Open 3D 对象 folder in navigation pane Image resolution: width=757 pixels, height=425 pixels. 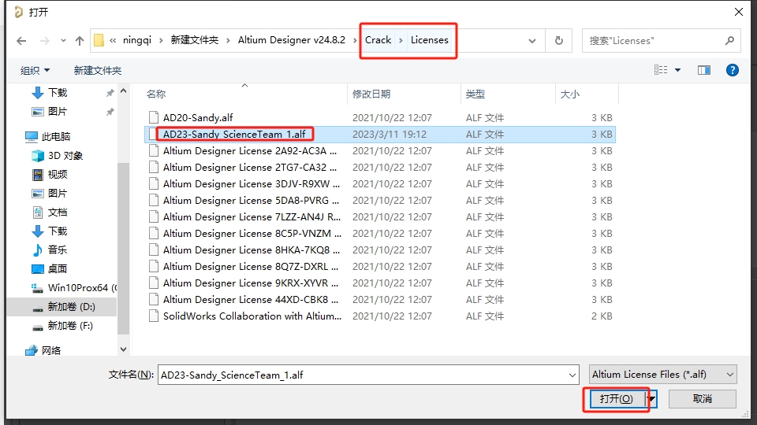pyautogui.click(x=65, y=156)
